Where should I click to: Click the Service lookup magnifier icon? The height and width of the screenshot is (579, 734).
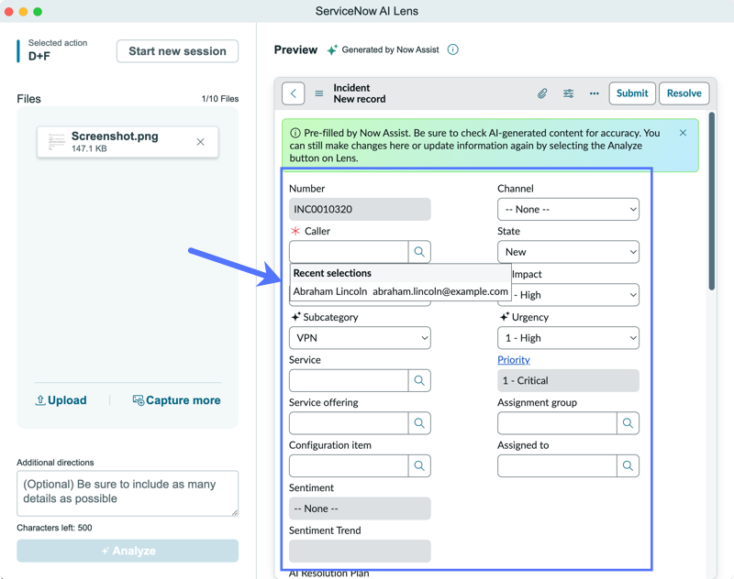point(419,380)
